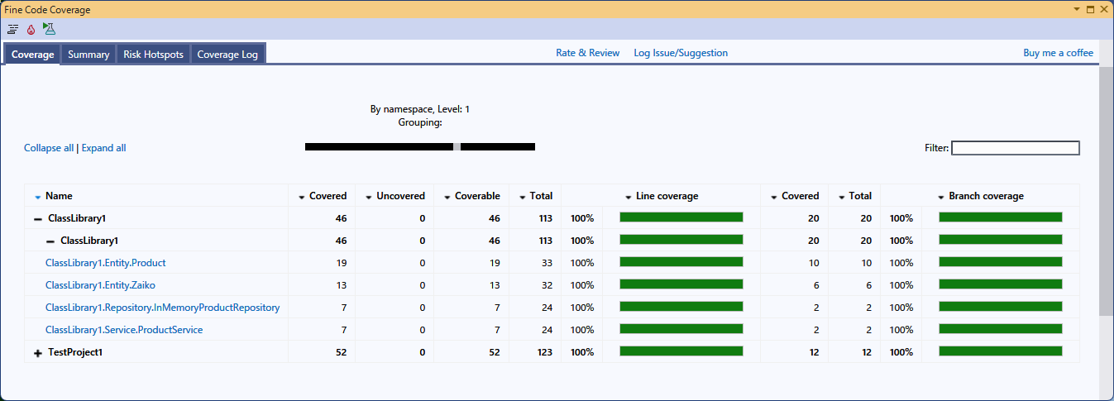Image resolution: width=1114 pixels, height=401 pixels.
Task: Sort by the Name column header
Action: 59,196
